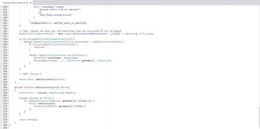The image size is (260, 129).
Task: Click '$constraints = Customer::$definition' line
Action: (48, 93)
